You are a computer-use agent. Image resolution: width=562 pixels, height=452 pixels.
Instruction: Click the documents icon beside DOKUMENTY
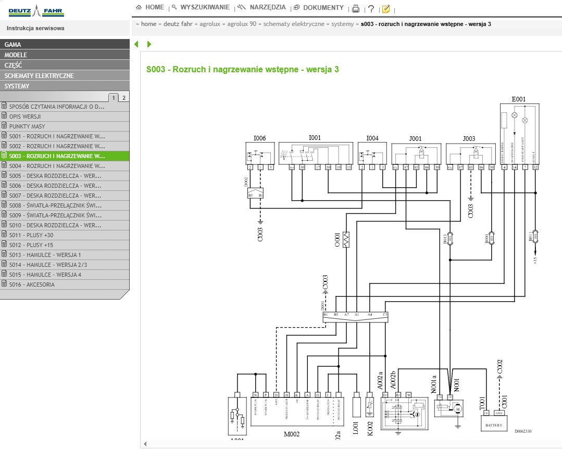[296, 7]
